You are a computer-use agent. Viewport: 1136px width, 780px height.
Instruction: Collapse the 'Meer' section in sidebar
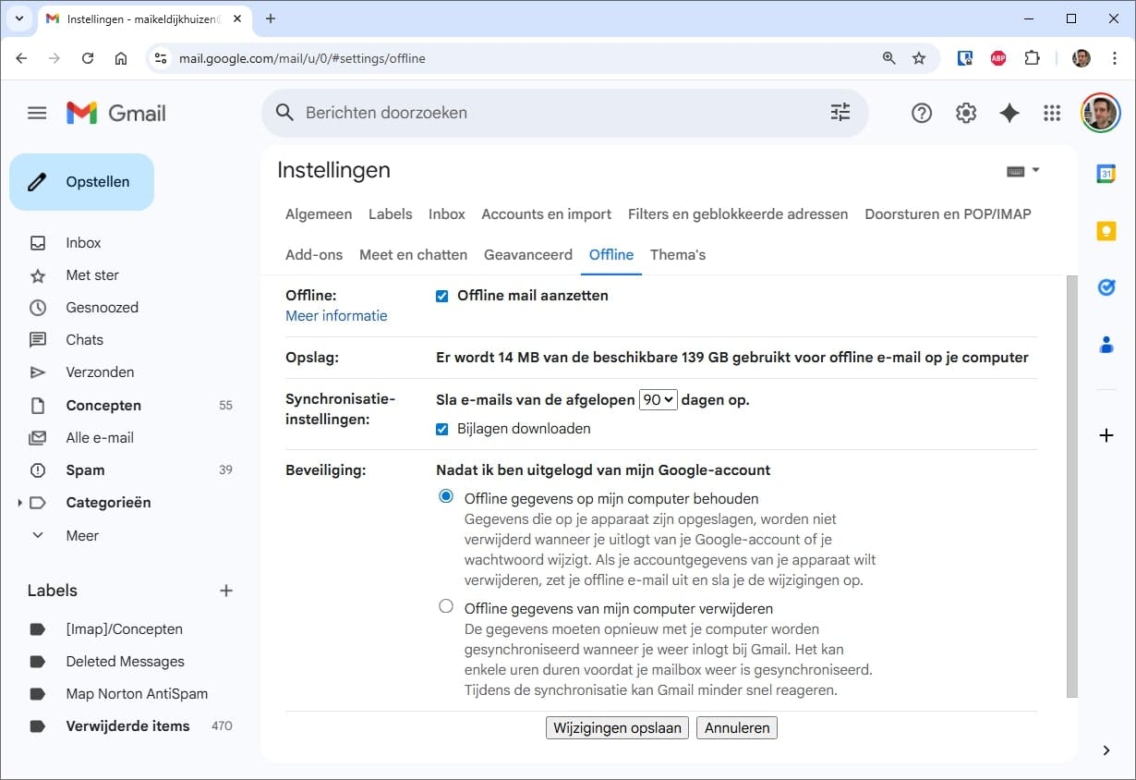[x=38, y=535]
